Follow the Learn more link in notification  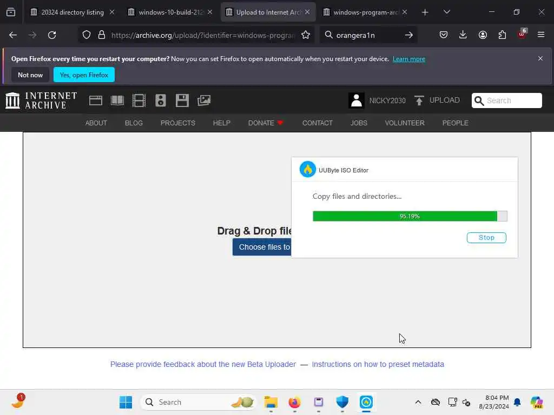click(x=409, y=59)
